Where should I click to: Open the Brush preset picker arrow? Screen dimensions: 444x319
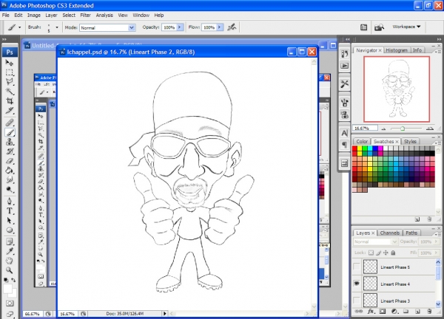click(x=57, y=27)
